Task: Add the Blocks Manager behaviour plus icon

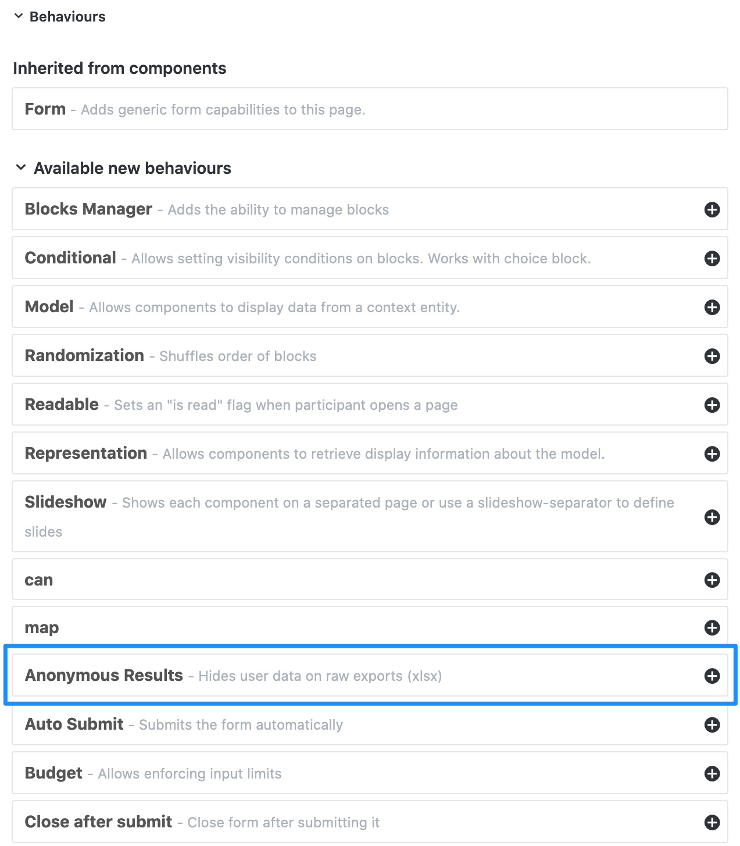Action: tap(712, 209)
